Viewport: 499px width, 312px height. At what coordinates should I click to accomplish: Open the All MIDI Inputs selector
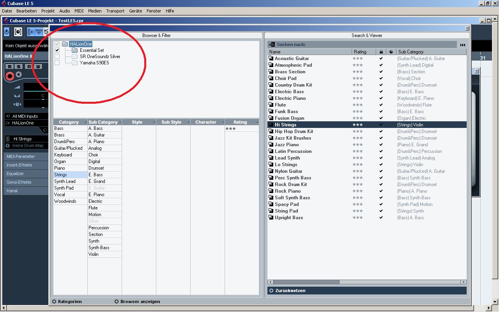(26, 116)
